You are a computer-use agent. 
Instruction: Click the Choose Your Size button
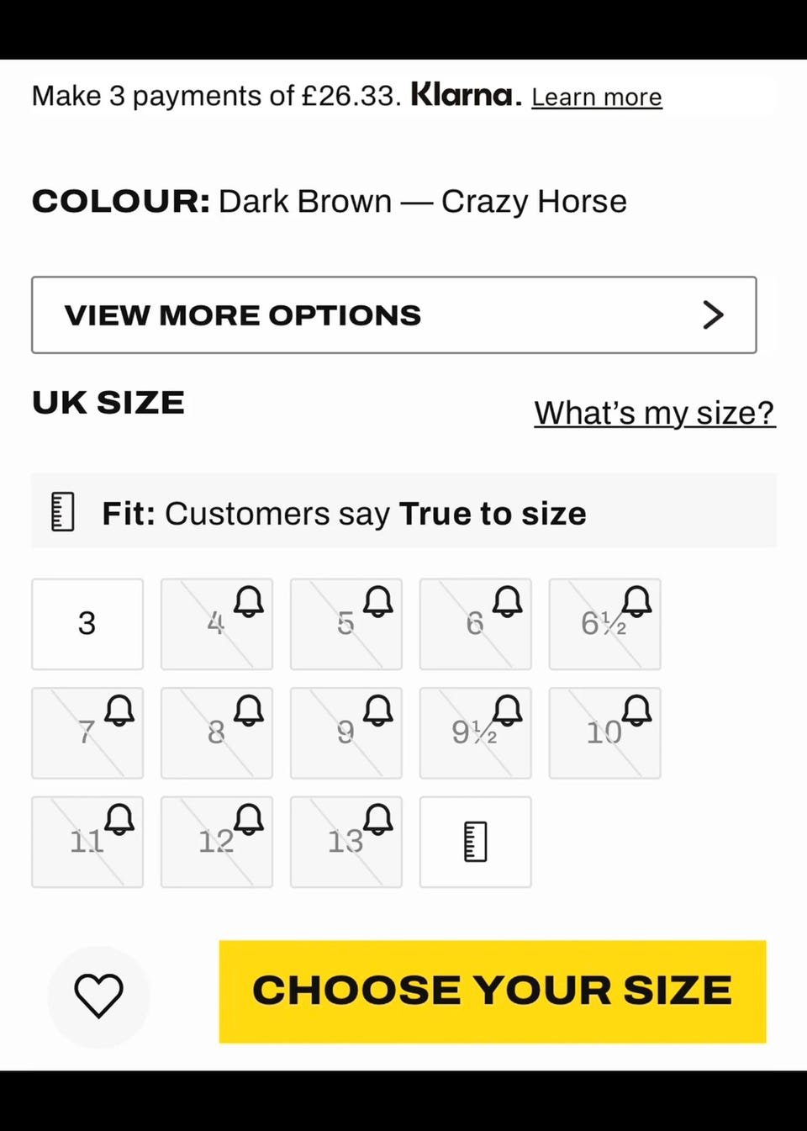pos(493,991)
